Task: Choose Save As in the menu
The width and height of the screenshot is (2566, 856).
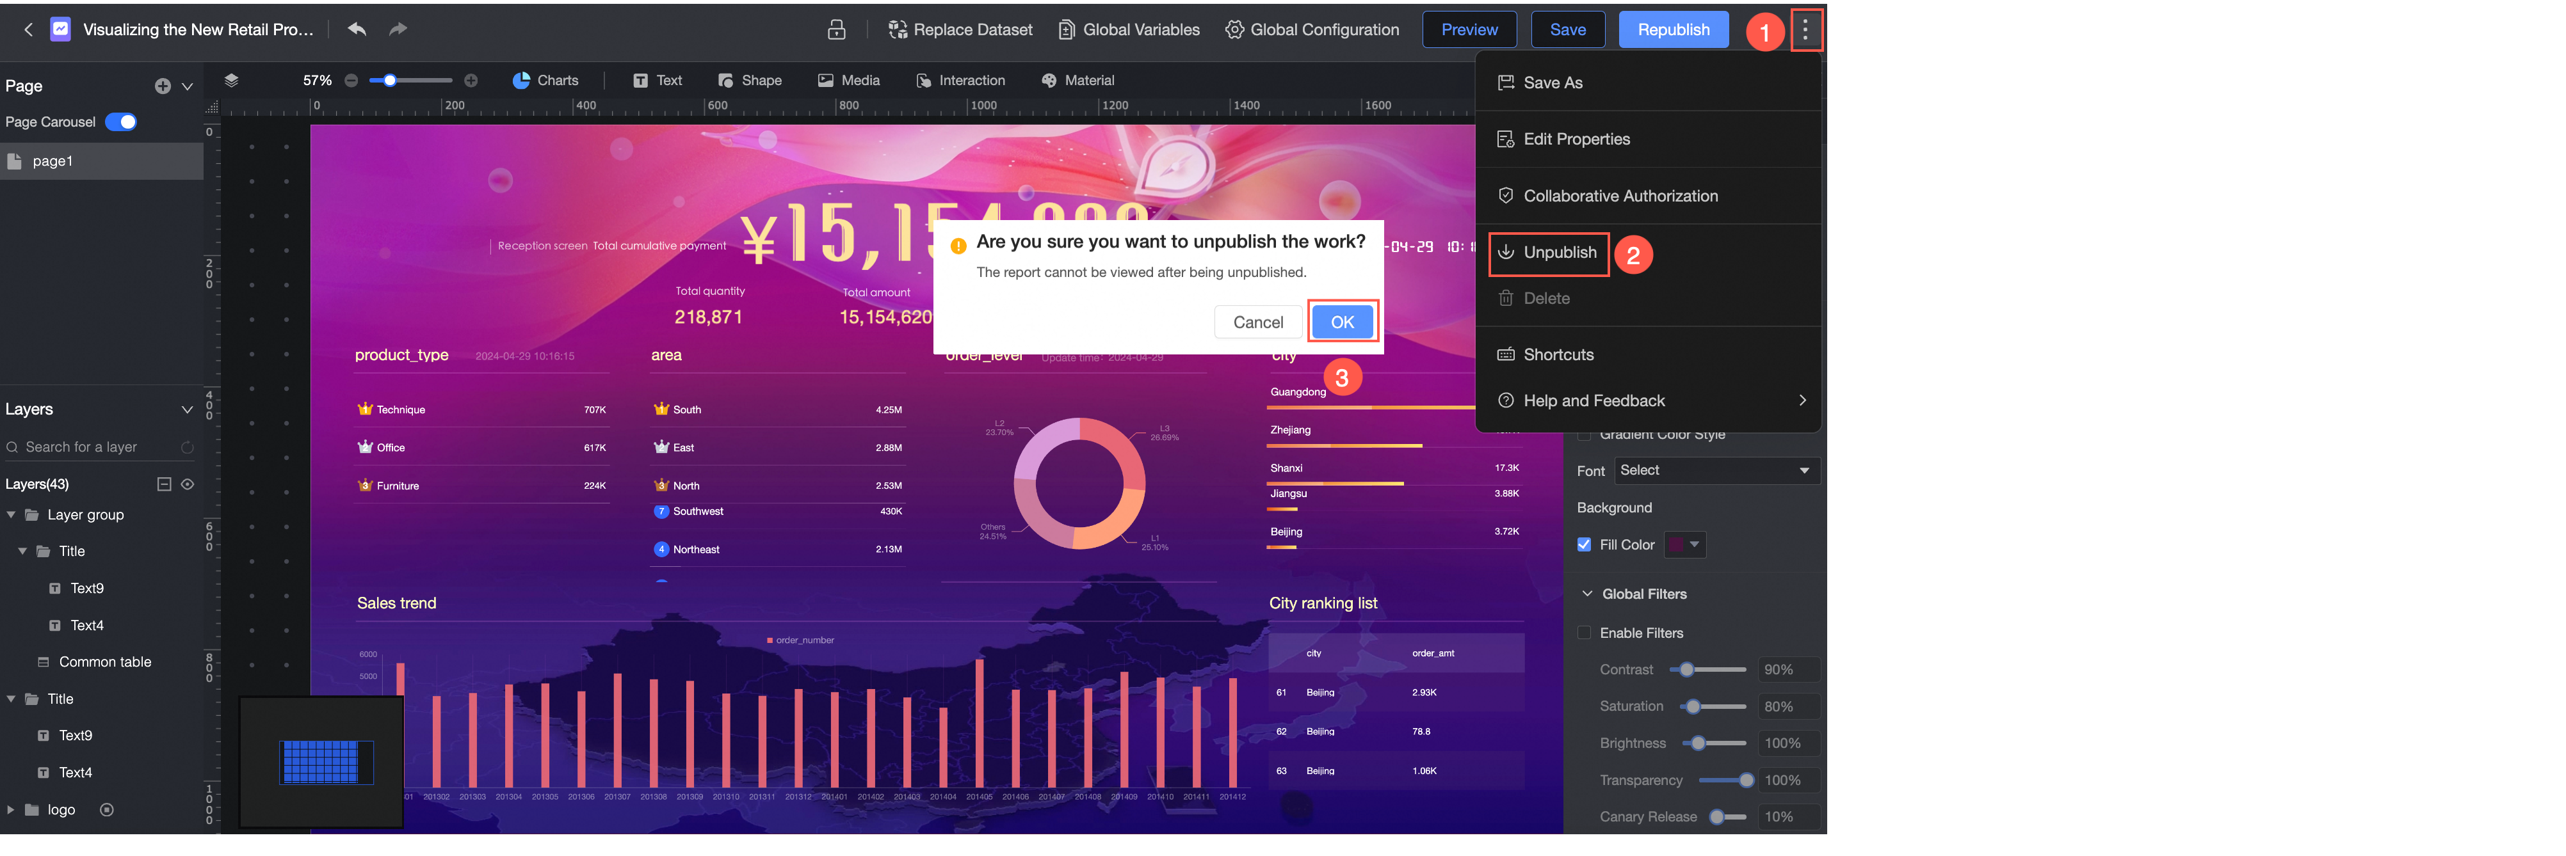Action: pos(1552,83)
